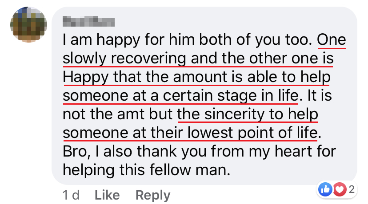
Task: Click the blue thumbs-up reaction icon
Action: click(324, 190)
